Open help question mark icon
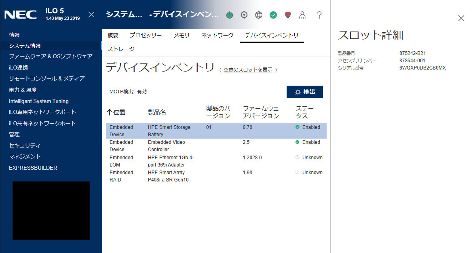 point(319,15)
